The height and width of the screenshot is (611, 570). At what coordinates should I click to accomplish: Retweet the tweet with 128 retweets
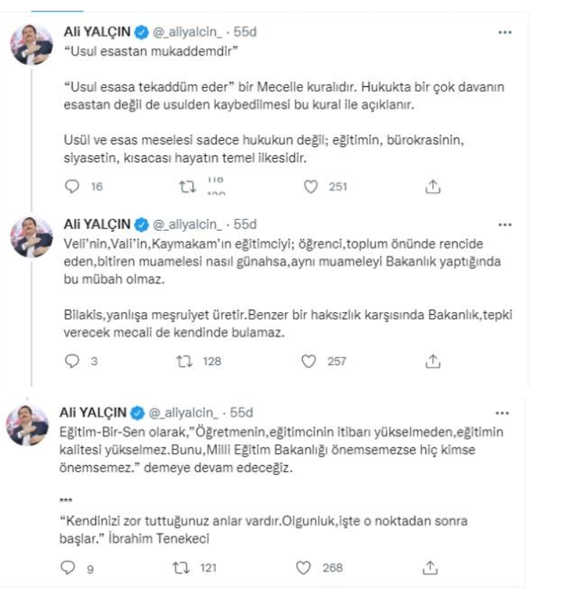coord(189,362)
